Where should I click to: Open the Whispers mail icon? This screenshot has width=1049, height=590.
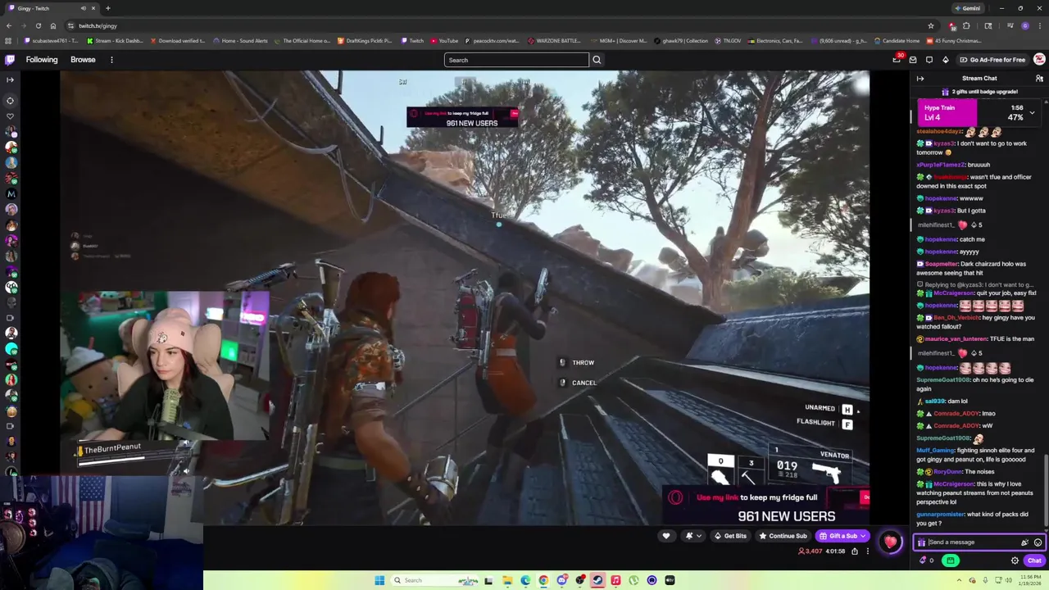913,60
